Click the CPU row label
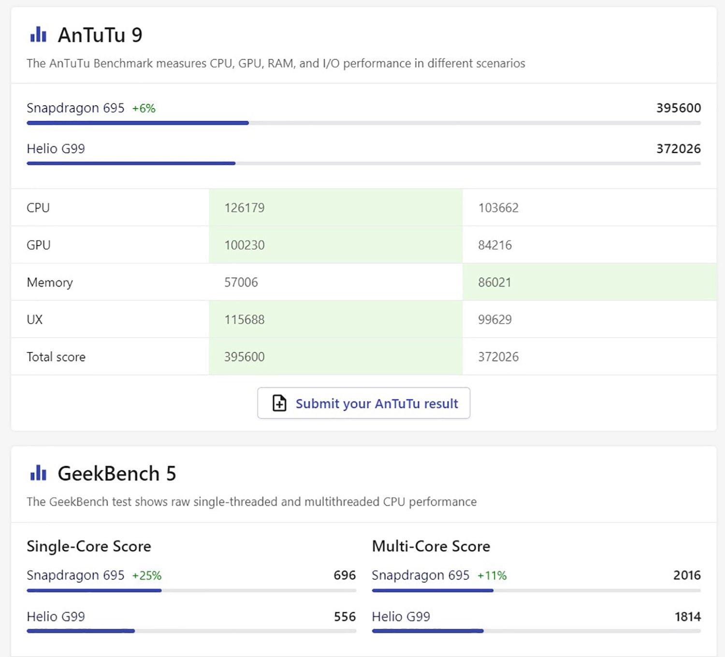The image size is (725, 657). [38, 208]
